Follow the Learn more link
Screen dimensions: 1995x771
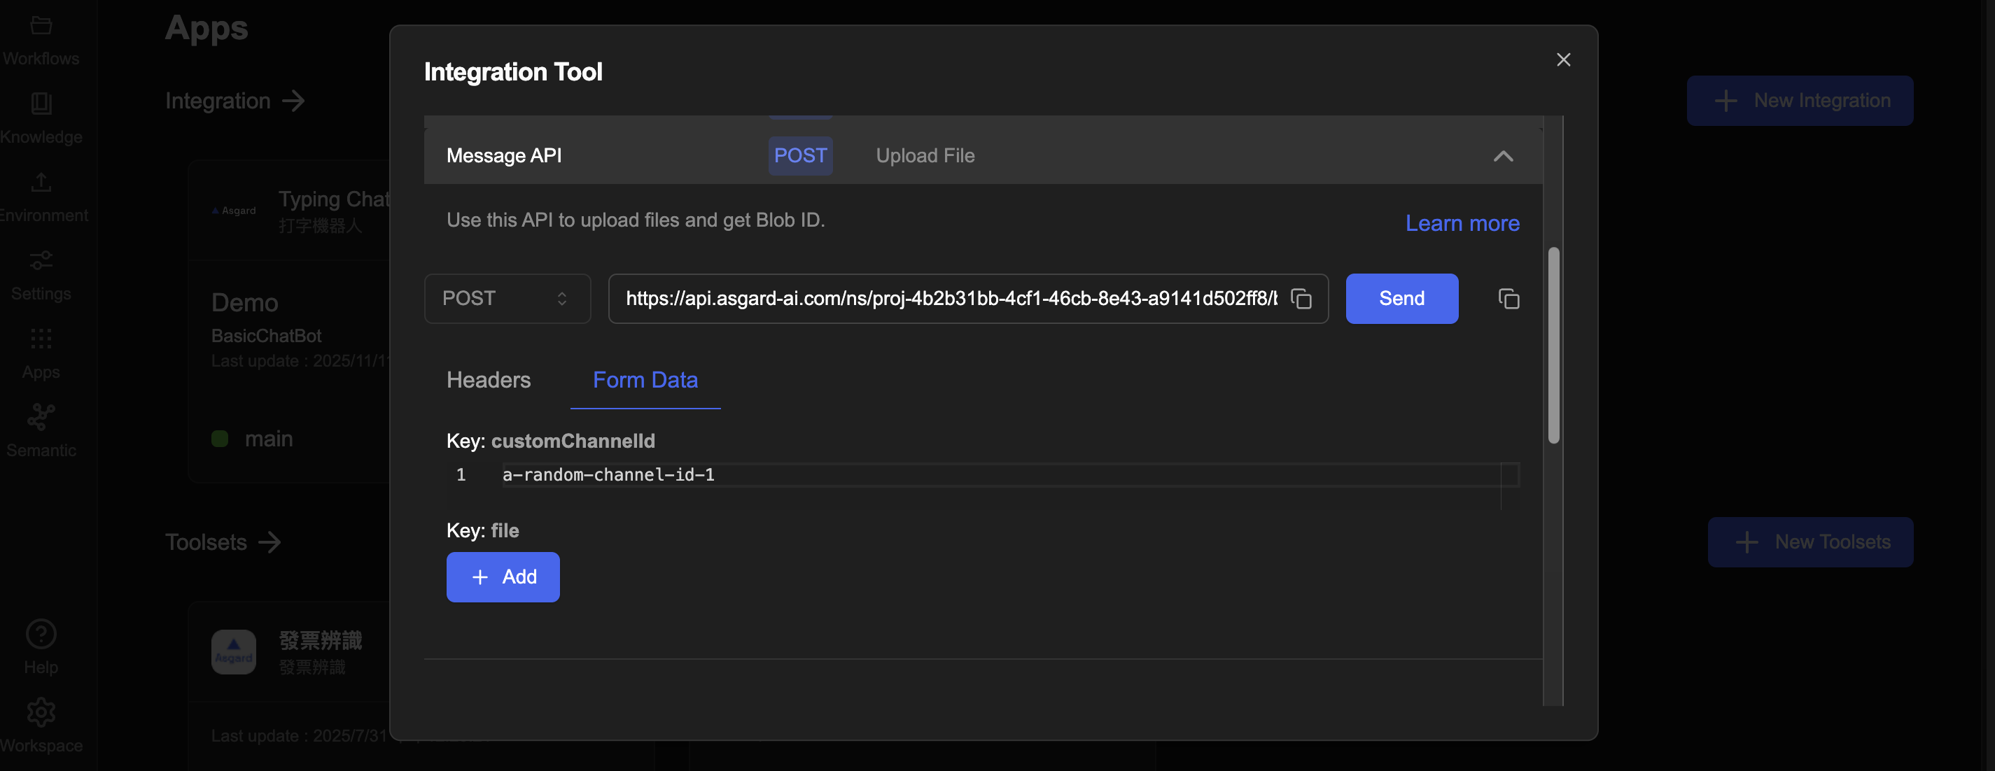(x=1462, y=224)
